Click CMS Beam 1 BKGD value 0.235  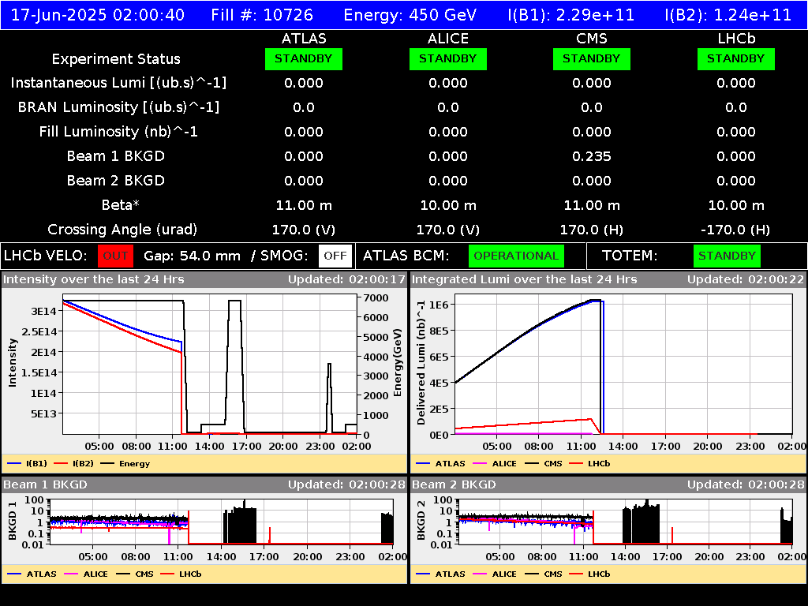592,156
